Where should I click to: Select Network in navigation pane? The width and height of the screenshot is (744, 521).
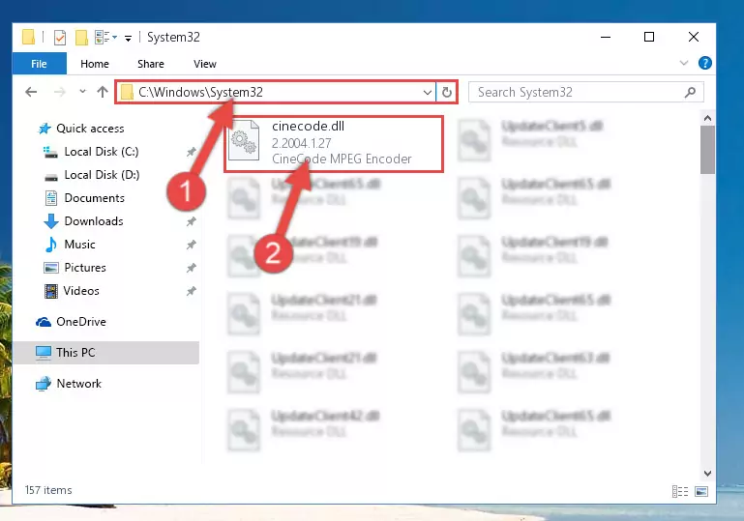(x=78, y=384)
